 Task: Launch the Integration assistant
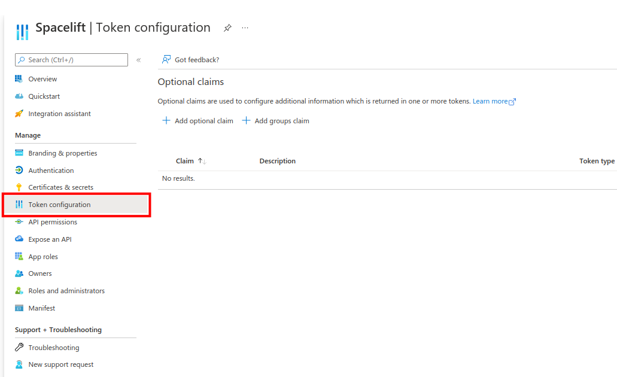pyautogui.click(x=60, y=113)
